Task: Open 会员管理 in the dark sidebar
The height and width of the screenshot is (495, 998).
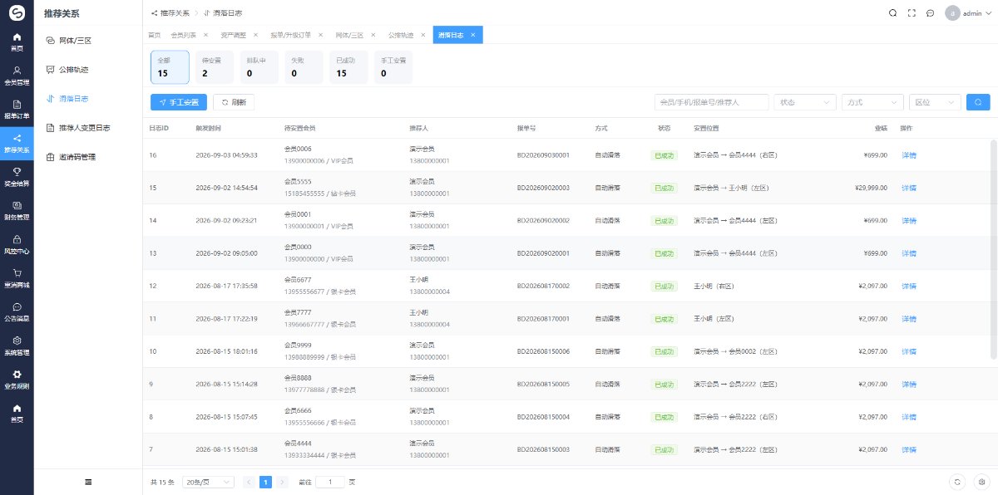Action: point(17,76)
